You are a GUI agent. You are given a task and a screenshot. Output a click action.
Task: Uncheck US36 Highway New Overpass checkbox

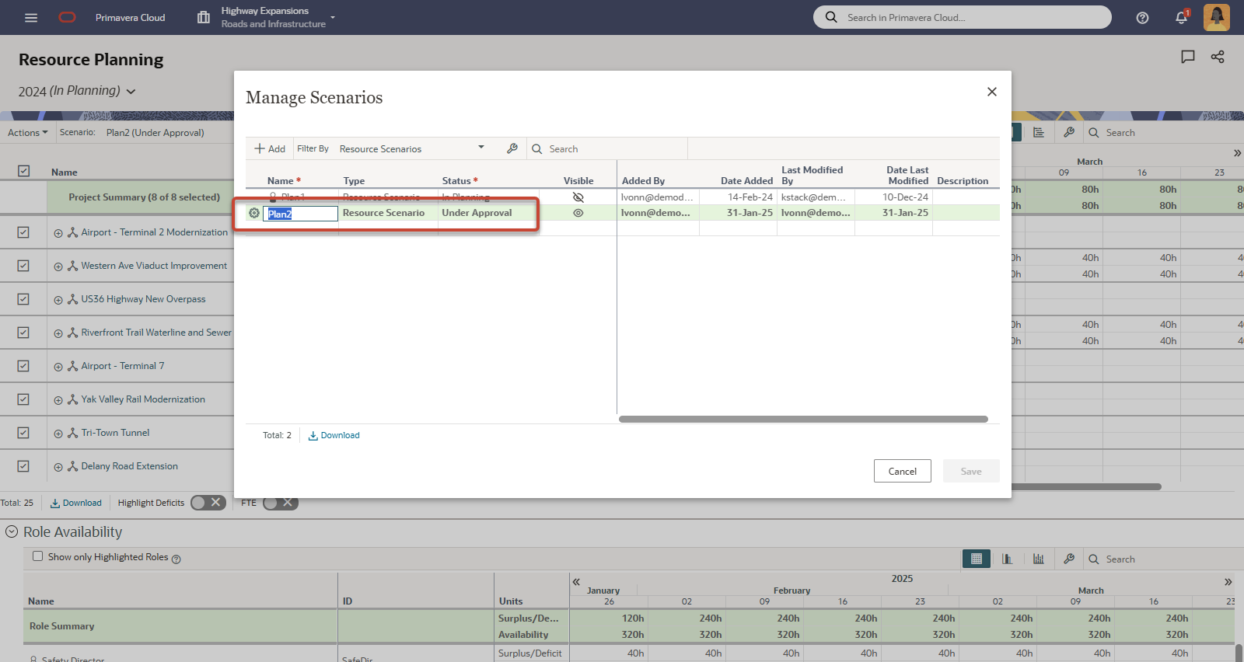(23, 299)
